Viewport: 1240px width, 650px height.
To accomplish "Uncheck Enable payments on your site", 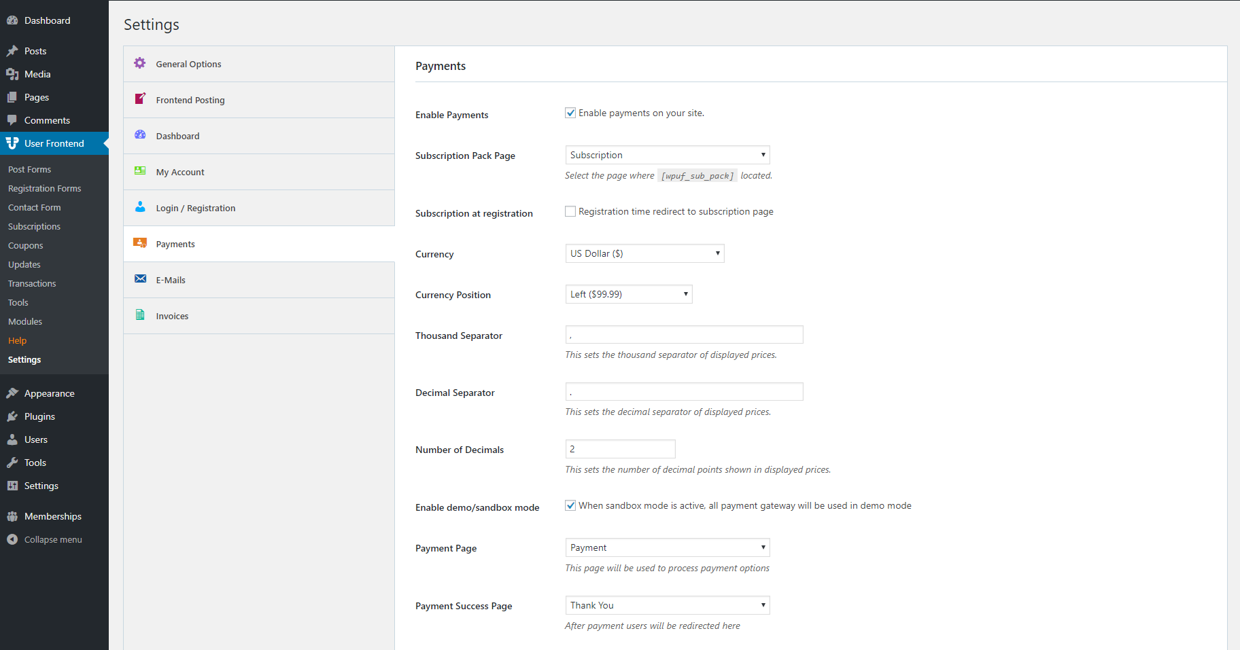I will 570,113.
